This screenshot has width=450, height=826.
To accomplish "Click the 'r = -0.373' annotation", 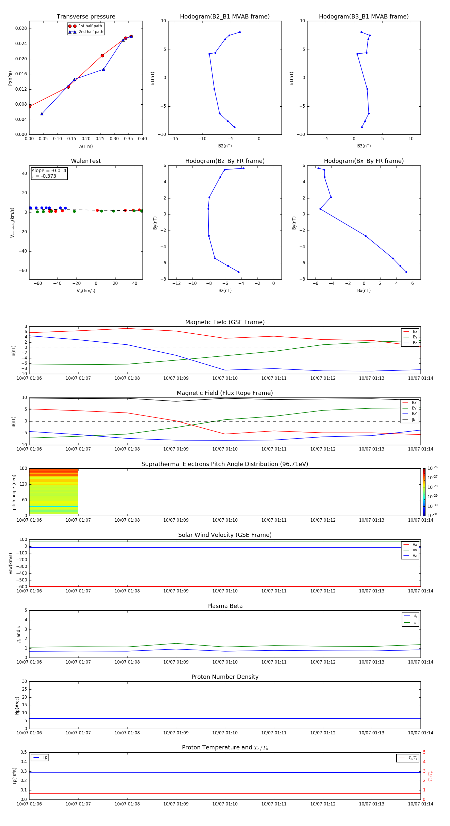I will tap(44, 176).
